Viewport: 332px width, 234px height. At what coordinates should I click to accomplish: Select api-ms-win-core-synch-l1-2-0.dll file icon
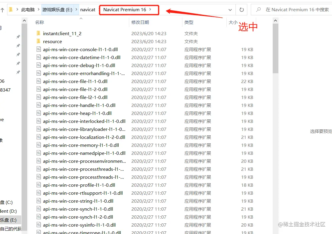tap(39, 217)
